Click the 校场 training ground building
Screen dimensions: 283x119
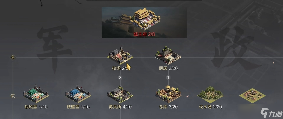(120, 56)
